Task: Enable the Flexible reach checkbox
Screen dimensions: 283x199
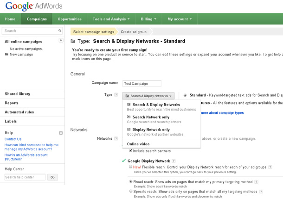Action: coord(130,167)
